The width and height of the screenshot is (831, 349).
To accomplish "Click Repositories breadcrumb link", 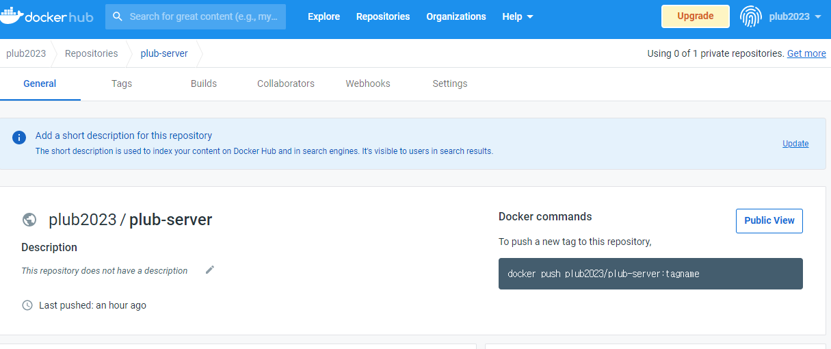I will point(91,53).
